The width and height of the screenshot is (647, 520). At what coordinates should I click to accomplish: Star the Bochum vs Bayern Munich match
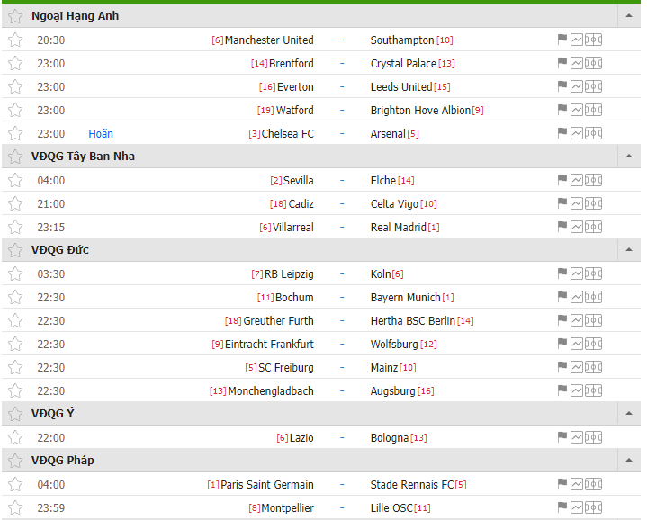click(x=15, y=297)
